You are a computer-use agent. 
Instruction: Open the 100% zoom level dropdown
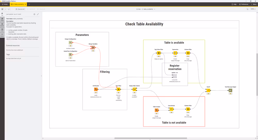click(x=253, y=9)
